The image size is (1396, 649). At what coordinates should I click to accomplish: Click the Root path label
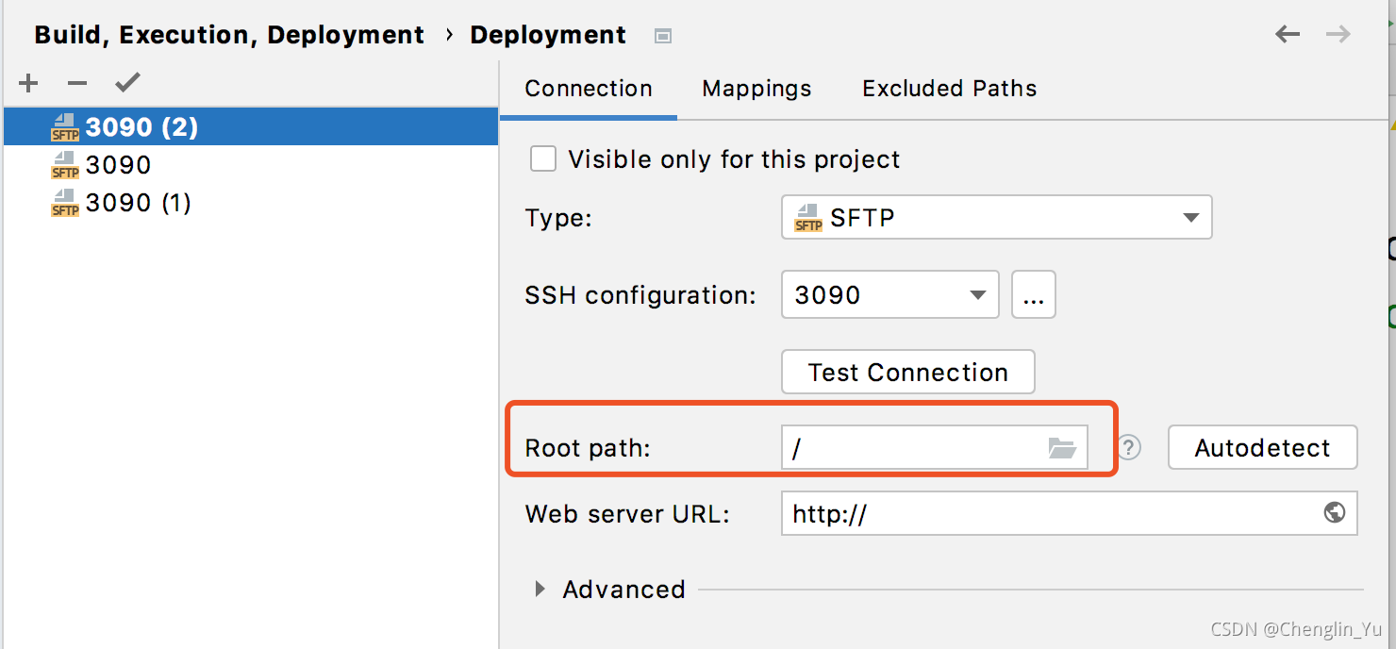pos(588,448)
